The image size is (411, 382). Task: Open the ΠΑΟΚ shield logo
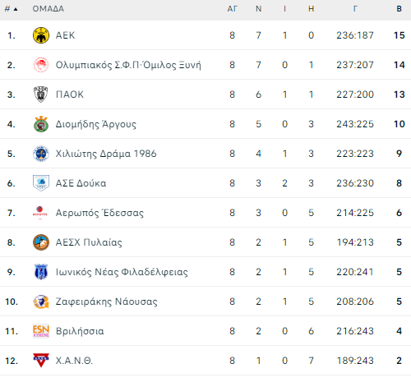41,94
